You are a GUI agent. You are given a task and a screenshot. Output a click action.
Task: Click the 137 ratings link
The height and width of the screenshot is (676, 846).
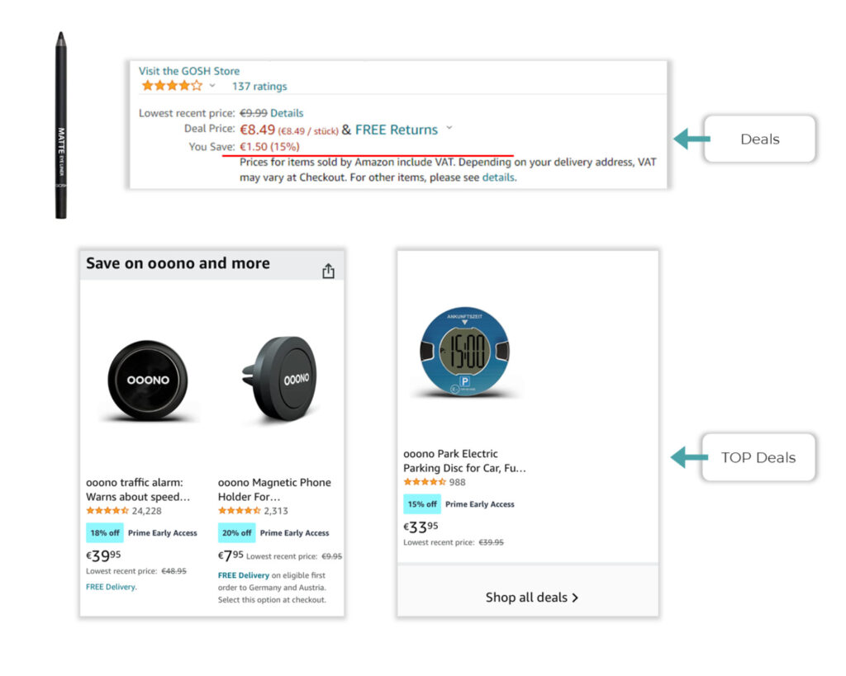(259, 86)
